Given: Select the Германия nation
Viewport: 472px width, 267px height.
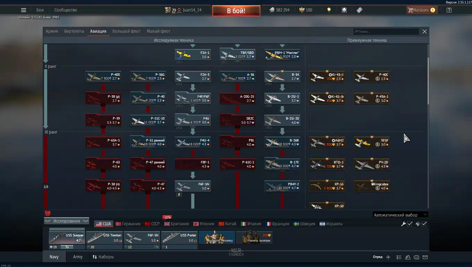Looking at the screenshot, I should click(128, 224).
